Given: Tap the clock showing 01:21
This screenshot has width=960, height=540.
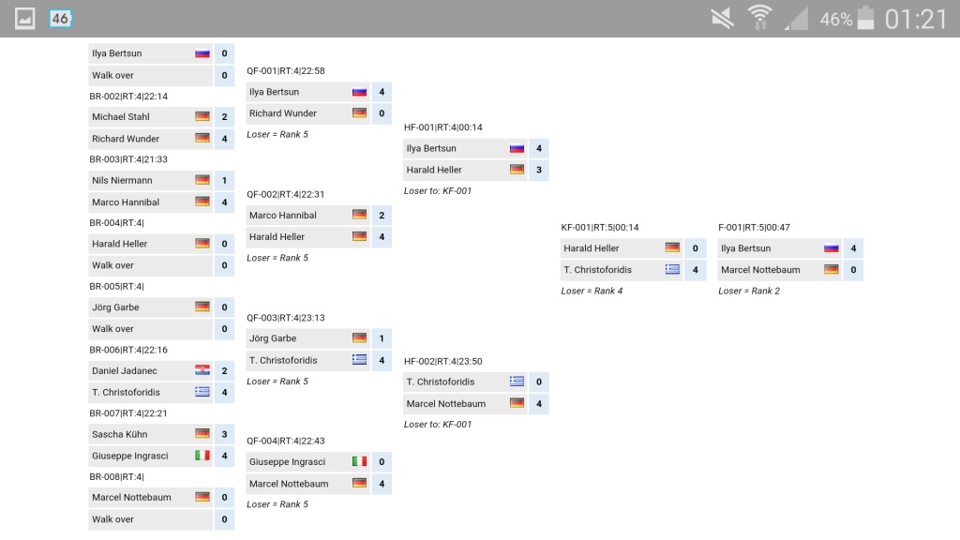Looking at the screenshot, I should 916,19.
